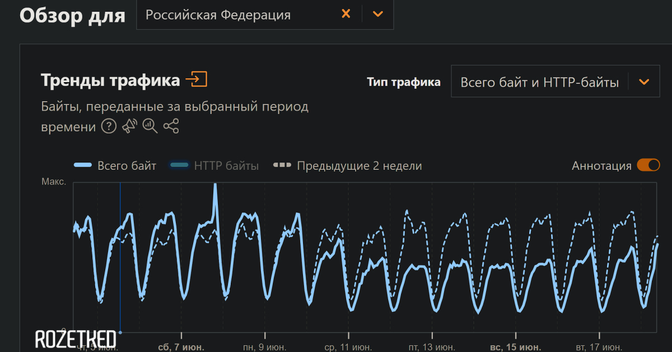Click the question mark help icon
The width and height of the screenshot is (672, 352).
click(109, 127)
